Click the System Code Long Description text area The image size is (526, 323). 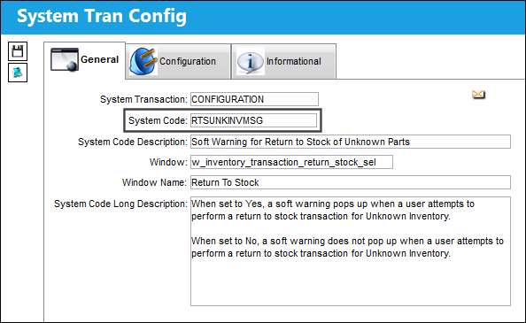(351, 251)
